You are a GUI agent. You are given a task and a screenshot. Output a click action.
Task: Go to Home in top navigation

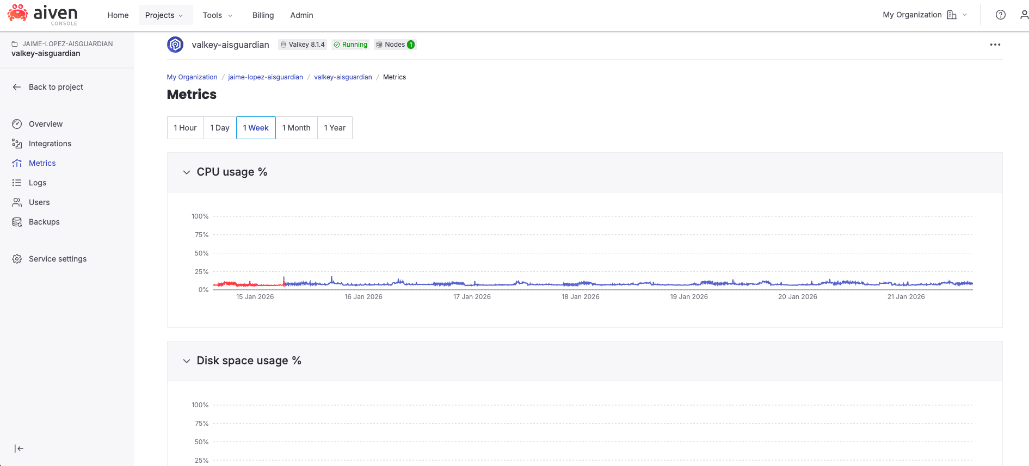coord(118,15)
